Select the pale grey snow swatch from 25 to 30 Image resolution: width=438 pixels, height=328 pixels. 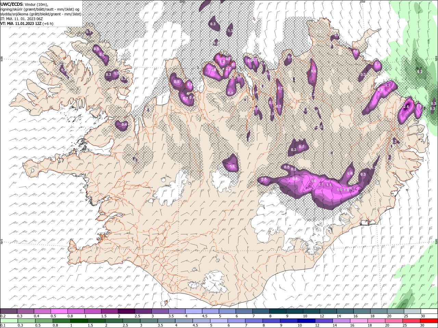pos(412,311)
